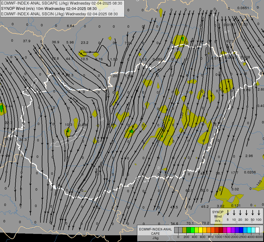Viewport: 264px width, 242px height.
Task: Click the SBCAPE title line in the header
Action: (61, 3)
